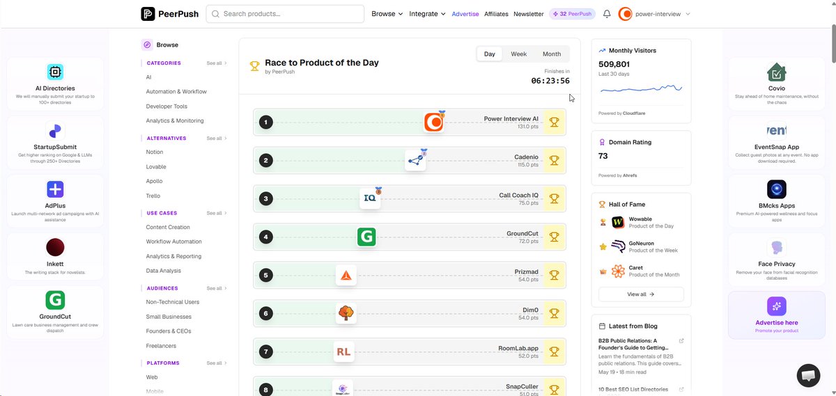This screenshot has height=396, width=836.
Task: Click the AI Directories sponsor icon
Action: 55,72
